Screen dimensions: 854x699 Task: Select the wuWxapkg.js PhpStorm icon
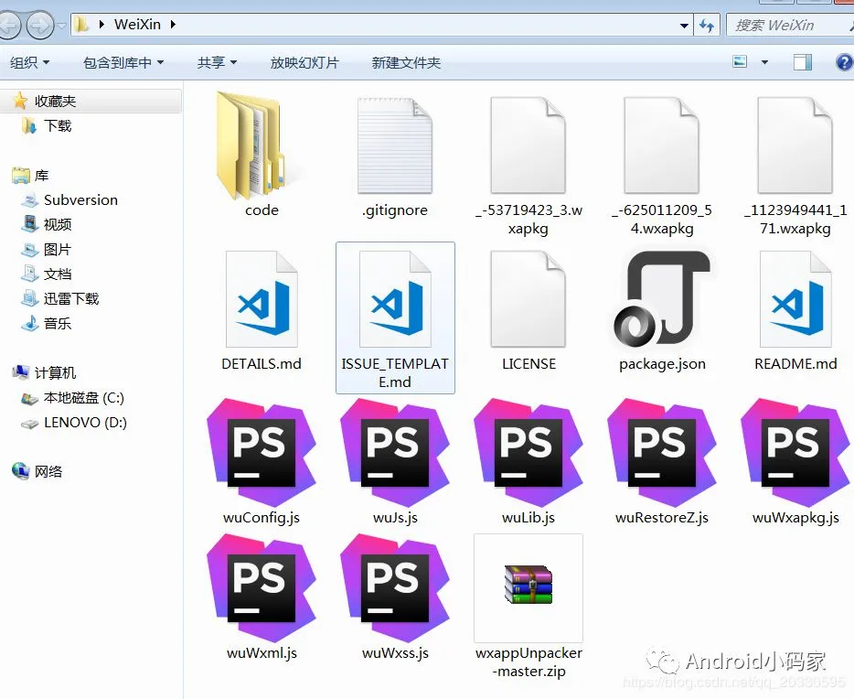[x=795, y=453]
